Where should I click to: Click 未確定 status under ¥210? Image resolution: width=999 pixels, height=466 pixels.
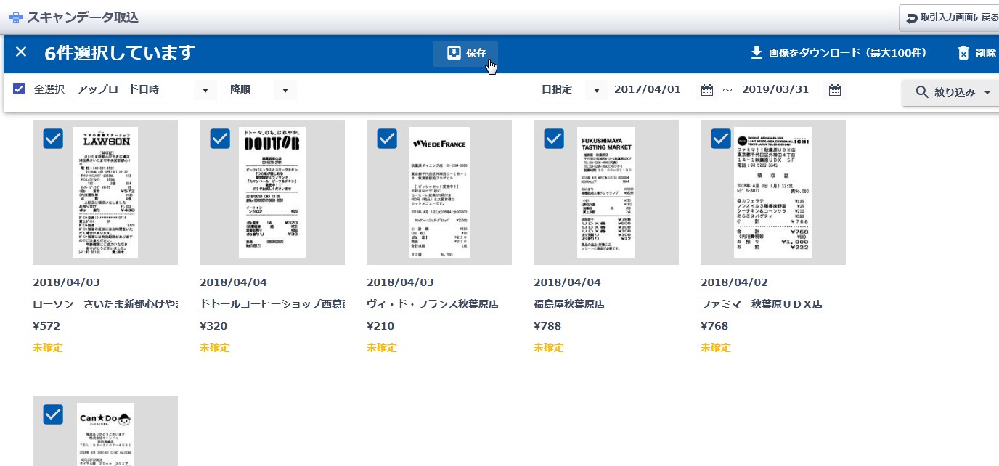coord(382,348)
